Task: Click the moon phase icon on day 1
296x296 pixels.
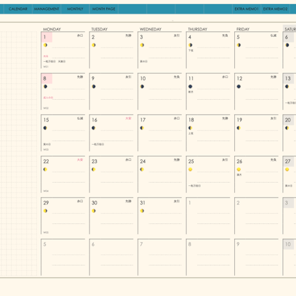Action: (x=45, y=45)
